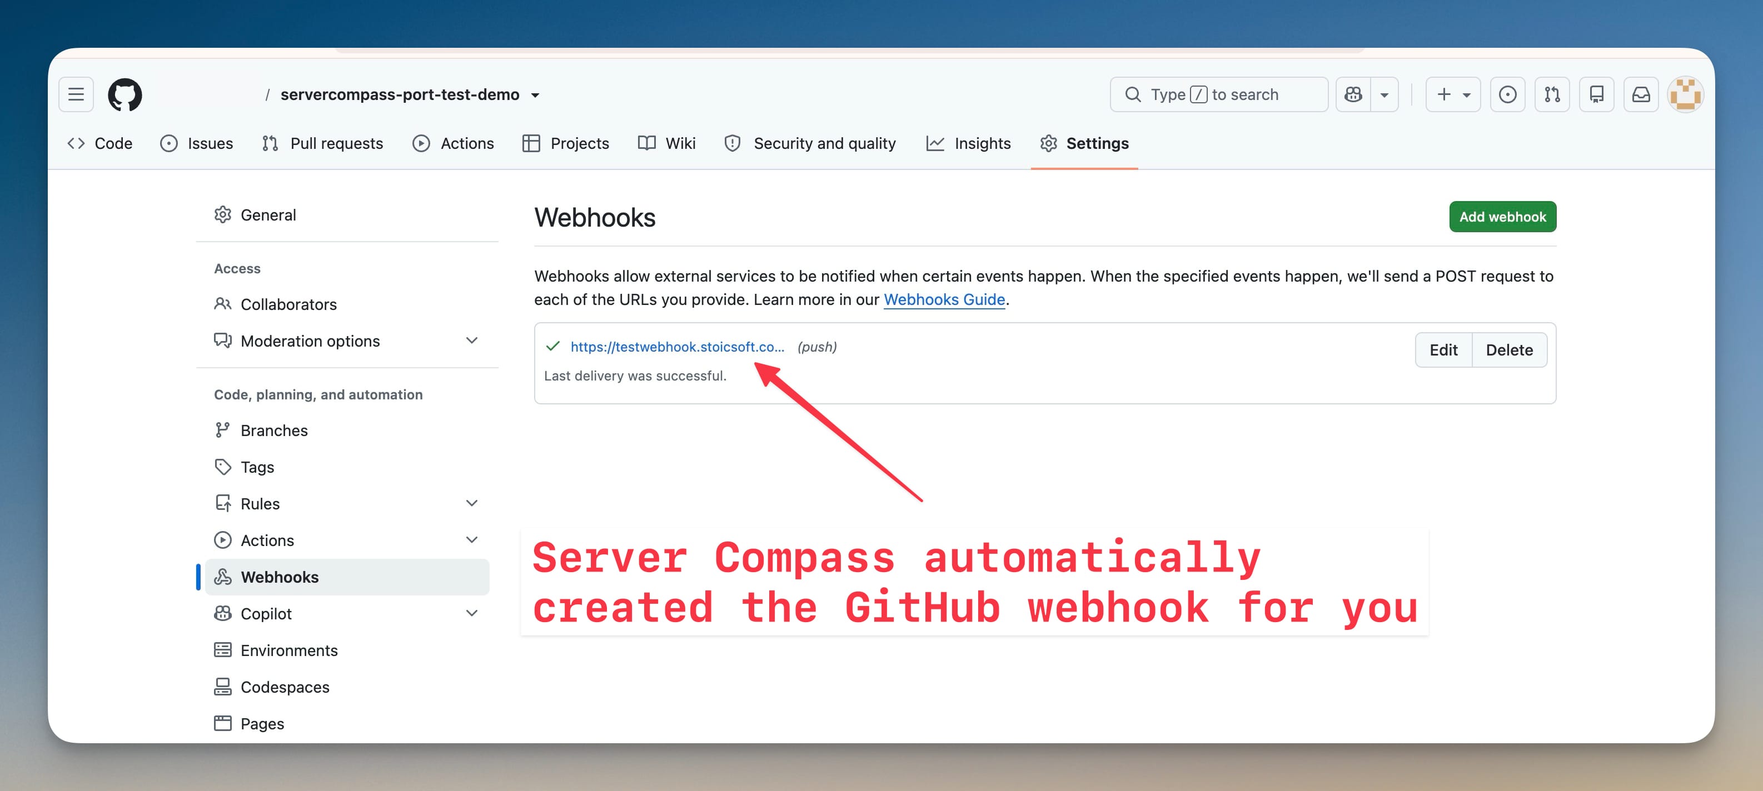The image size is (1763, 791).
Task: Open Collaborators settings page
Action: 347,304
